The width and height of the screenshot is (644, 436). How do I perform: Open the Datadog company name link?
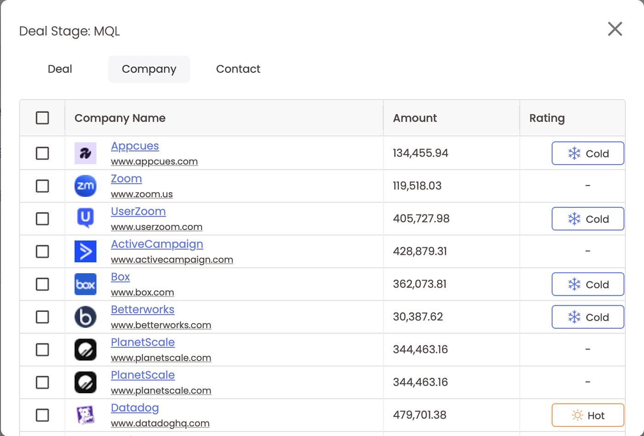(135, 408)
